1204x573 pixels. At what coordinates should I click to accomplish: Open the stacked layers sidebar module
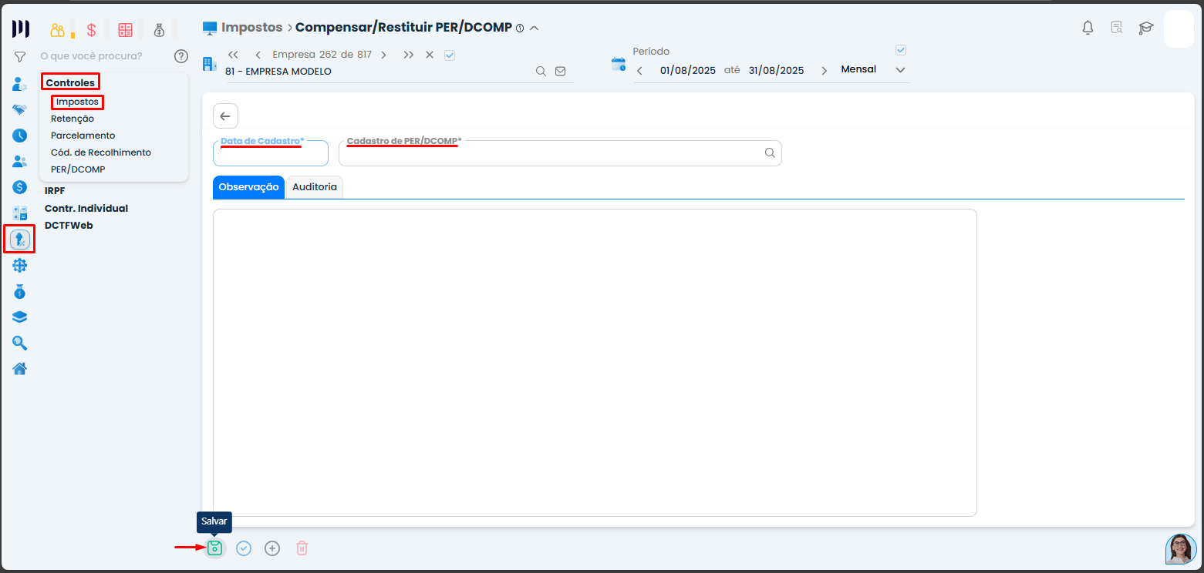pos(20,317)
